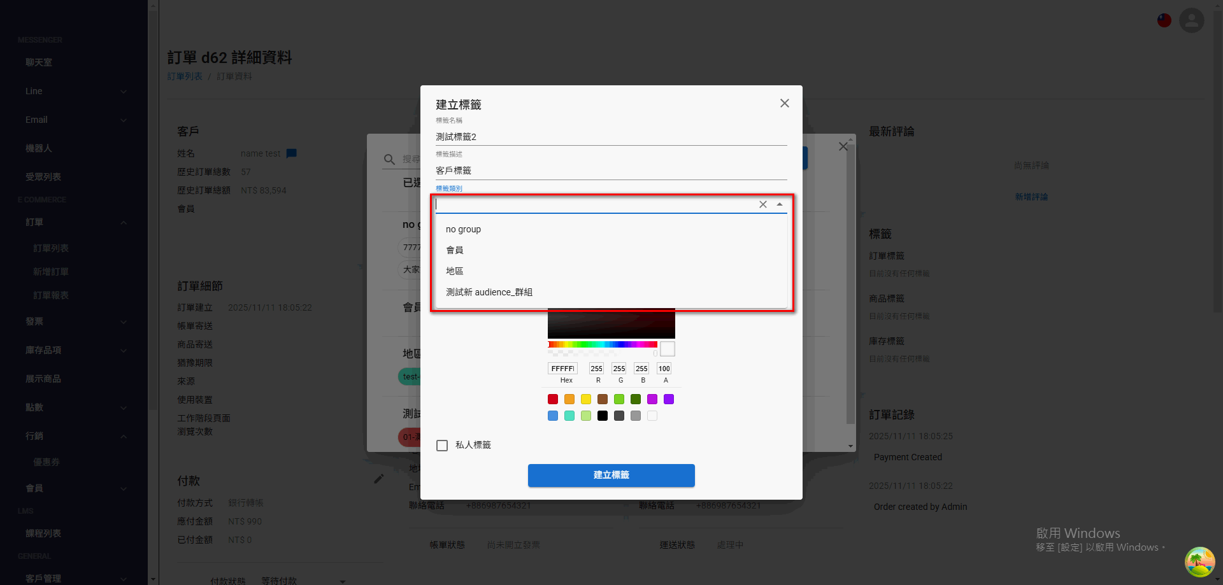The height and width of the screenshot is (585, 1223).
Task: Click the search magnifier in the tag picker
Action: 390,159
